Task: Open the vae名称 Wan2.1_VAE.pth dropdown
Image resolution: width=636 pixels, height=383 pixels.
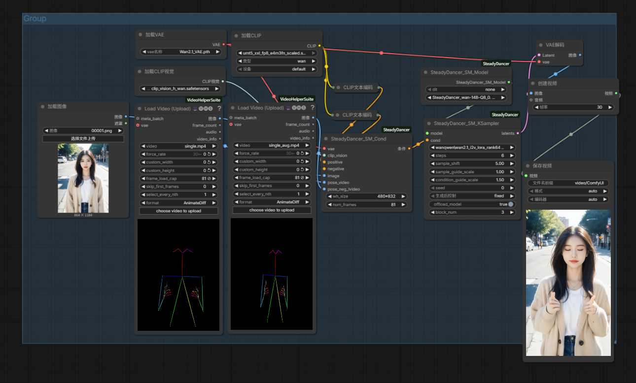Action: 181,52
